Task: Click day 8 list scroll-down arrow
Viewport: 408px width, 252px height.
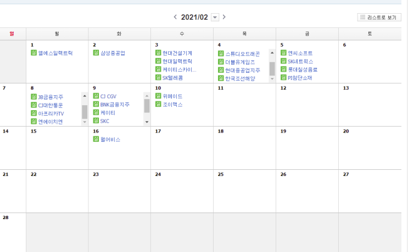Action: 85,122
